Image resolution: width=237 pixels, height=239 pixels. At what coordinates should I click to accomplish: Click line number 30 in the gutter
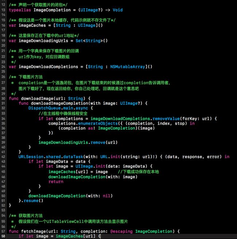(3, 98)
